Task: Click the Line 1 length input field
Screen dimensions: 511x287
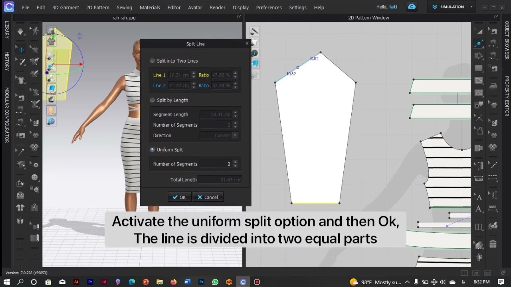Action: (x=179, y=75)
